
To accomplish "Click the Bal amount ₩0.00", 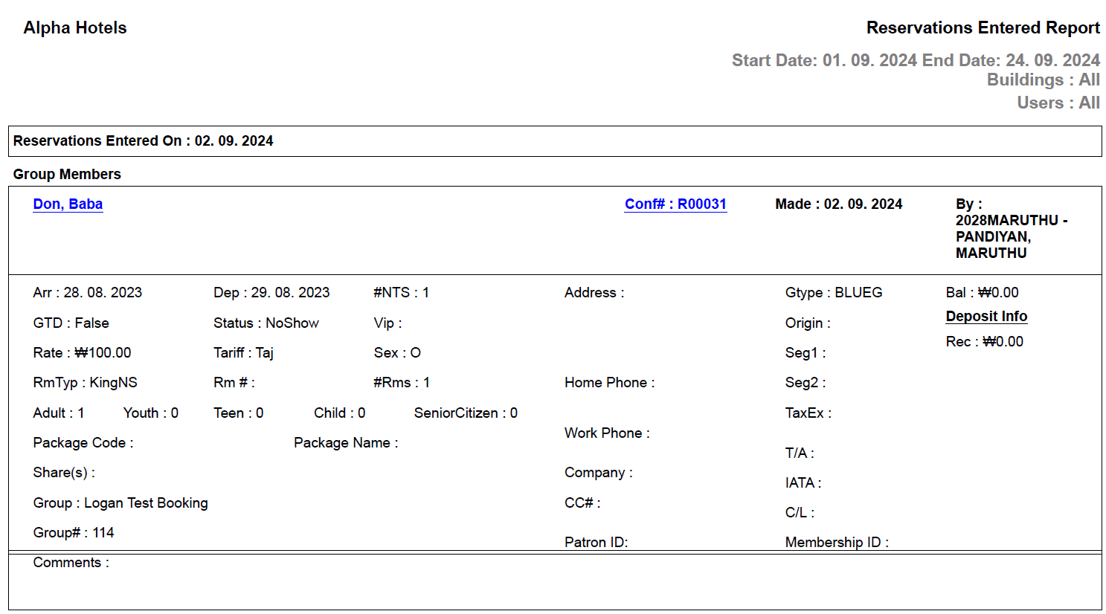I will click(x=982, y=292).
